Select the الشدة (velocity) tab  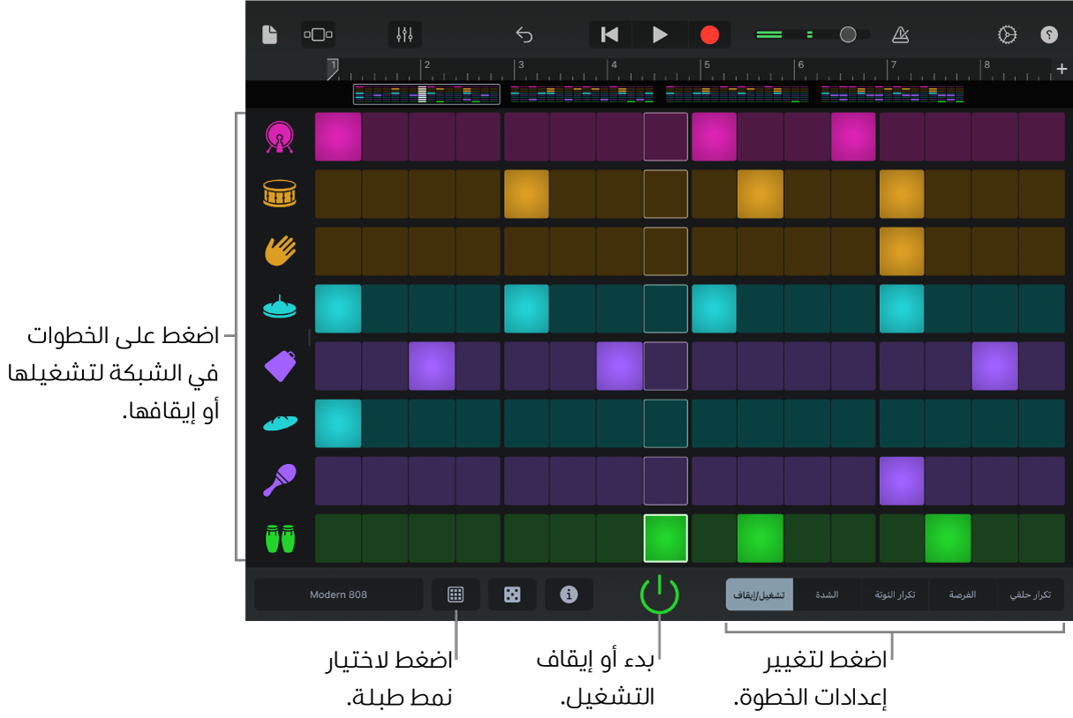pyautogui.click(x=827, y=595)
